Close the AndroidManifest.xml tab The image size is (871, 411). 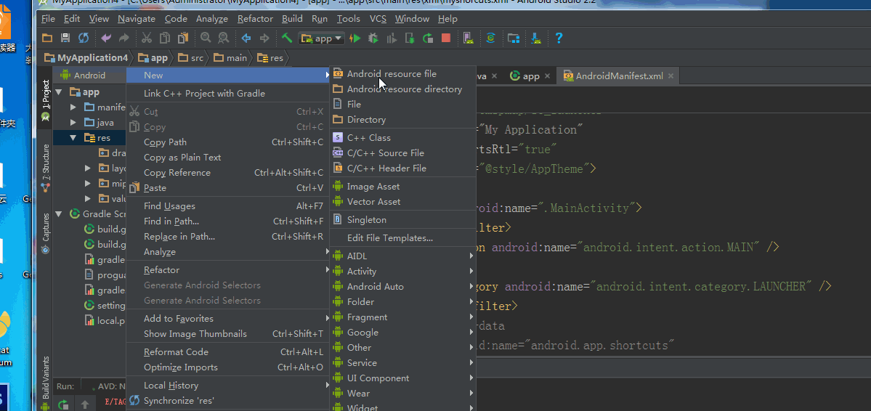tap(671, 76)
